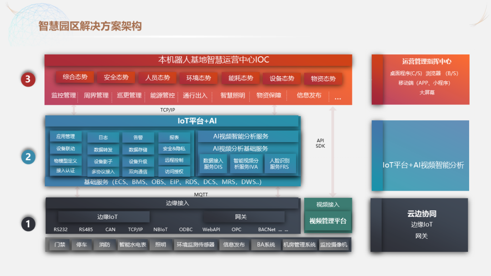This screenshot has height=276, width=491.
Task: Click the 接入认证 box
Action: [66, 171]
